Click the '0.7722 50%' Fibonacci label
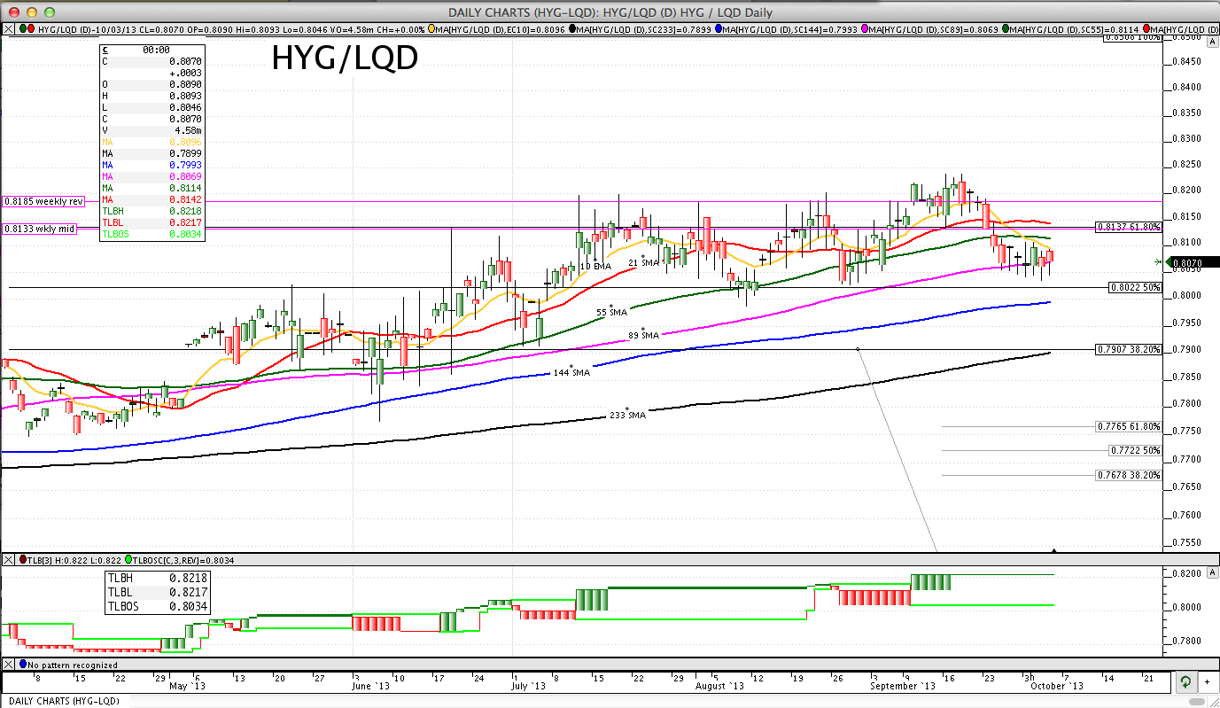This screenshot has width=1220, height=708. pos(1135,450)
